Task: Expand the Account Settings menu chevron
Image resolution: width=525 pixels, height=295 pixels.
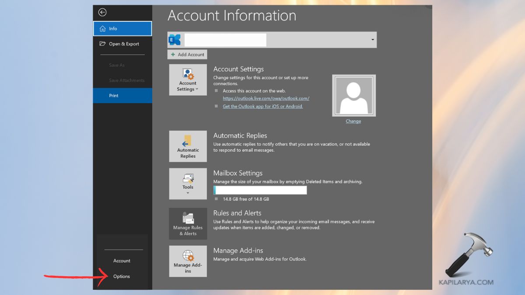Action: click(x=197, y=90)
